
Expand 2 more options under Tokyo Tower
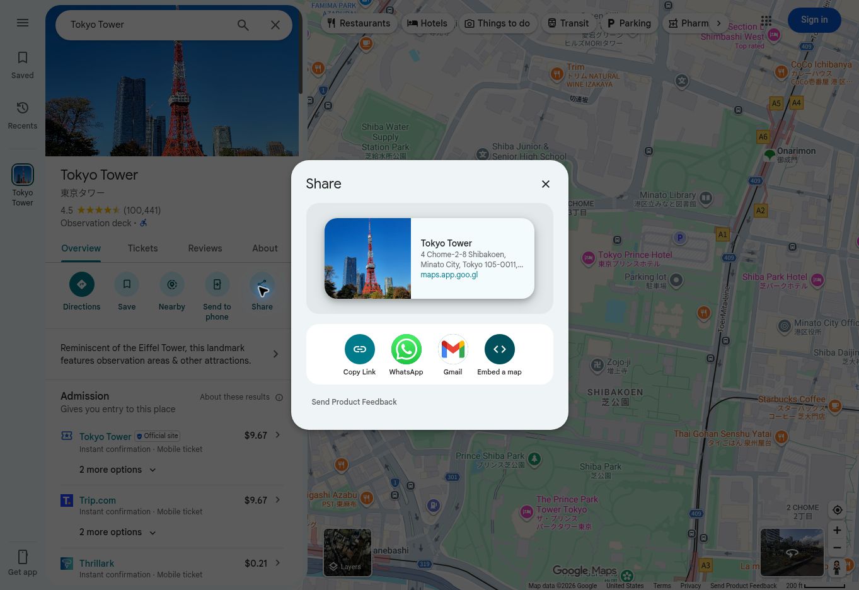[118, 470]
